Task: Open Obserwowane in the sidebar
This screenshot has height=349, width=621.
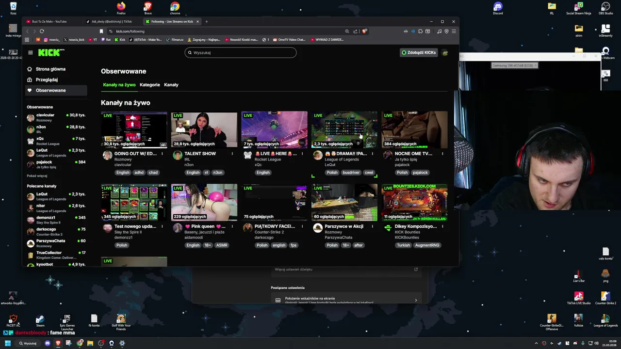Action: coord(56,91)
